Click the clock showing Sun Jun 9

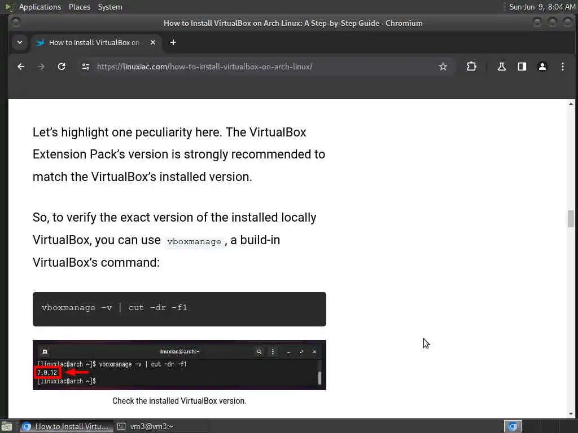pos(542,7)
